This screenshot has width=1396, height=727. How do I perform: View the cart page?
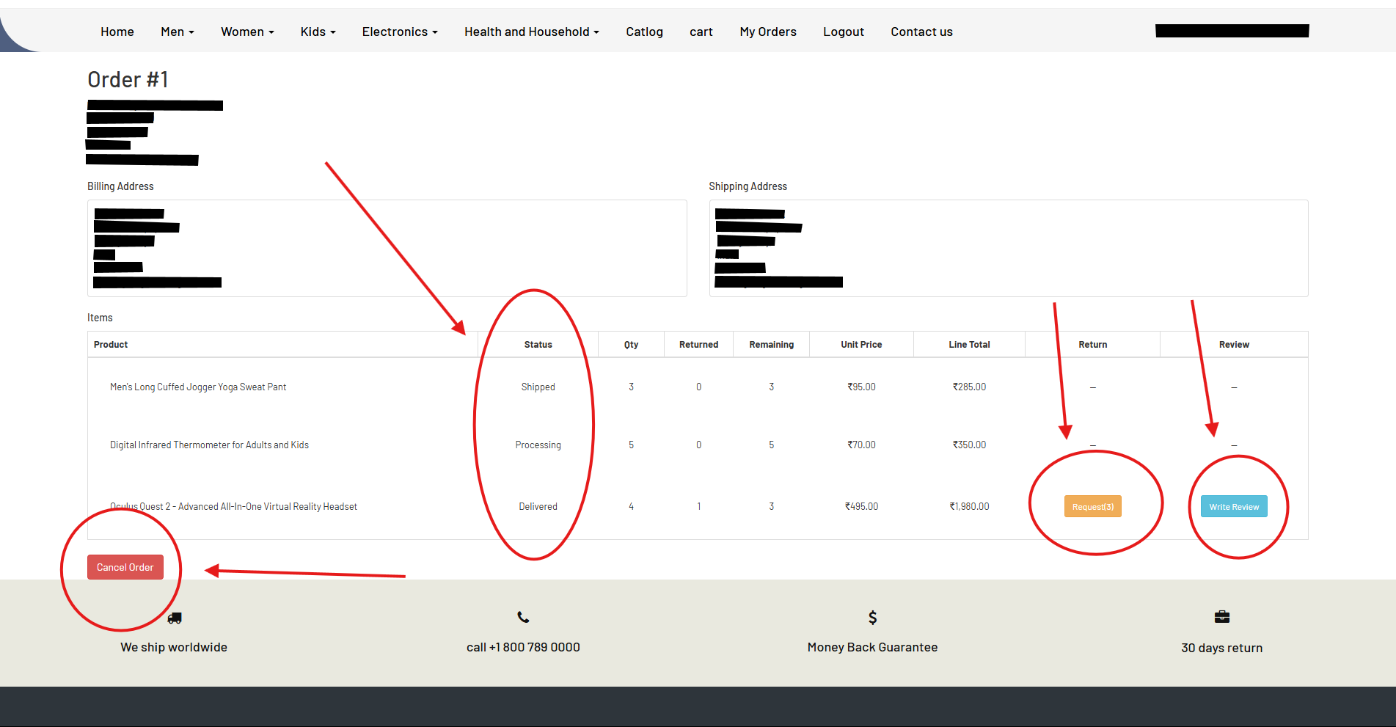[701, 32]
